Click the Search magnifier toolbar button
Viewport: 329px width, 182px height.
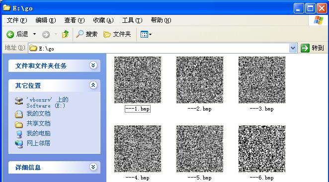pyautogui.click(x=86, y=34)
